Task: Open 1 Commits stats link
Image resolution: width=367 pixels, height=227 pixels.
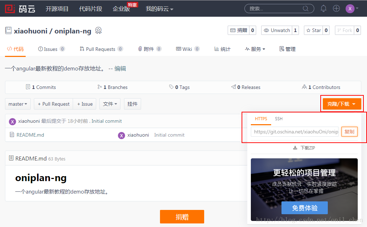Action: tap(41, 87)
